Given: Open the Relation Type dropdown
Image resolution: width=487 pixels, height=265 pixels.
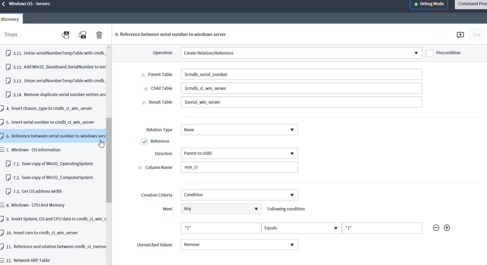Looking at the screenshot, I should pyautogui.click(x=239, y=130).
